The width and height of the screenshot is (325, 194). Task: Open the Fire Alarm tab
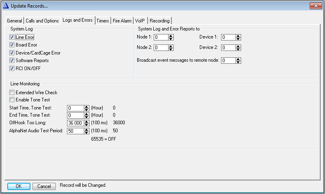click(x=122, y=21)
